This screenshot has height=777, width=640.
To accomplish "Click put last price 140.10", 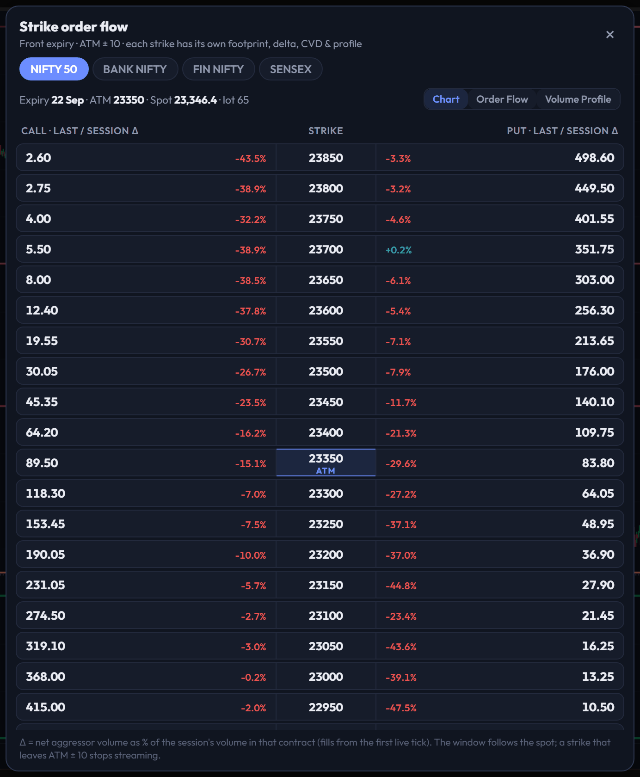I will [x=595, y=402].
